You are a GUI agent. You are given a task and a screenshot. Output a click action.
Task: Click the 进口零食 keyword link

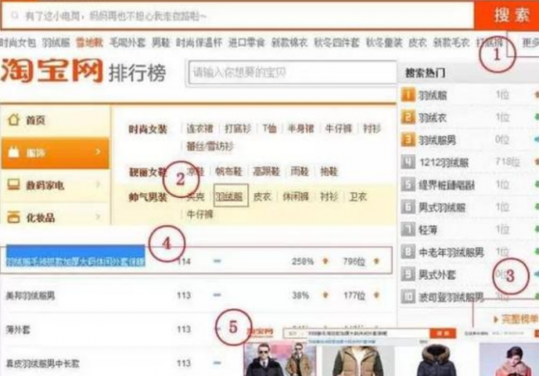coord(247,43)
